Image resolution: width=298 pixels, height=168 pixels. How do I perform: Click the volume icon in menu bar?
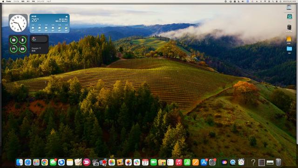pos(243,1)
